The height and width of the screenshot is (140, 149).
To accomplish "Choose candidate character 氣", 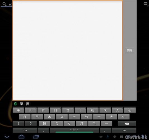I will (22, 104).
